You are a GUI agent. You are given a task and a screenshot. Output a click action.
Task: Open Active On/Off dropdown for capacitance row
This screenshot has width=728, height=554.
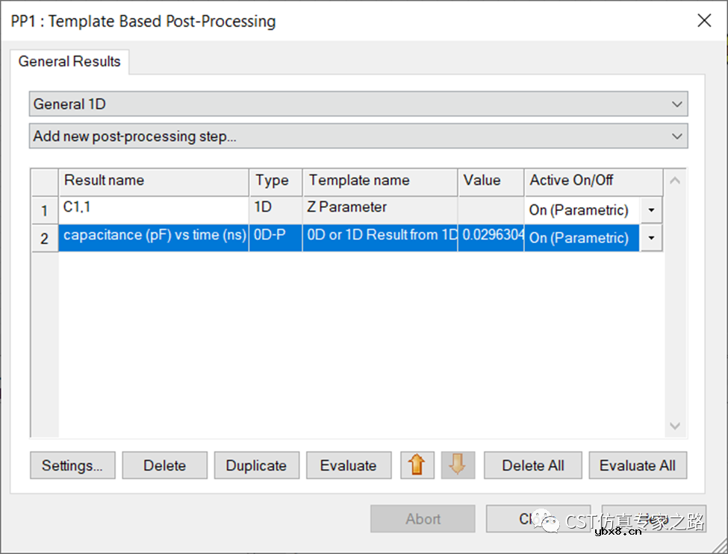tap(651, 238)
